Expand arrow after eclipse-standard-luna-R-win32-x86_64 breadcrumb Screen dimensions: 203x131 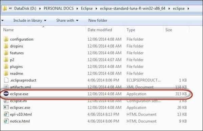pyautogui.click(x=169, y=8)
